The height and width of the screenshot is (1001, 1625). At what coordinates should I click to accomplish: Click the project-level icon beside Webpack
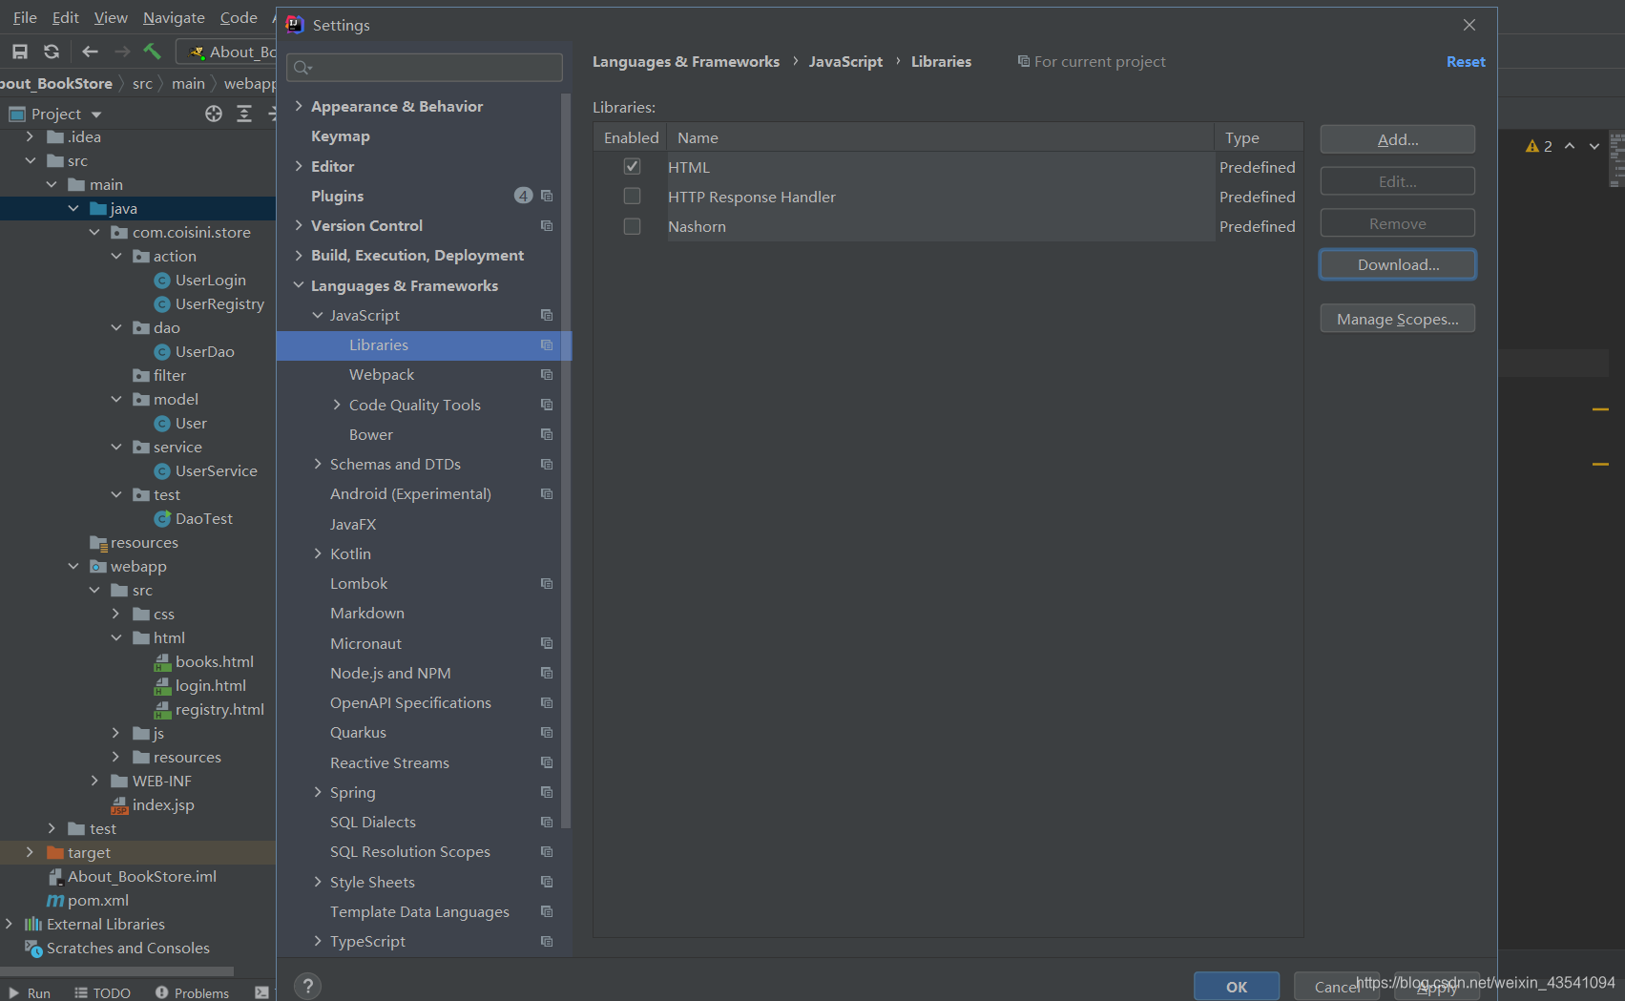click(x=547, y=374)
